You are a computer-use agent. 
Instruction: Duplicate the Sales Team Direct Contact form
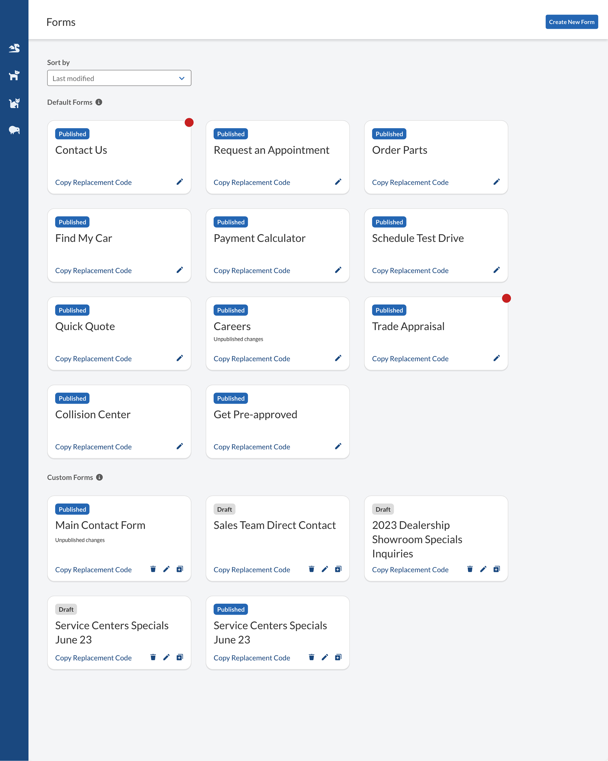coord(338,569)
